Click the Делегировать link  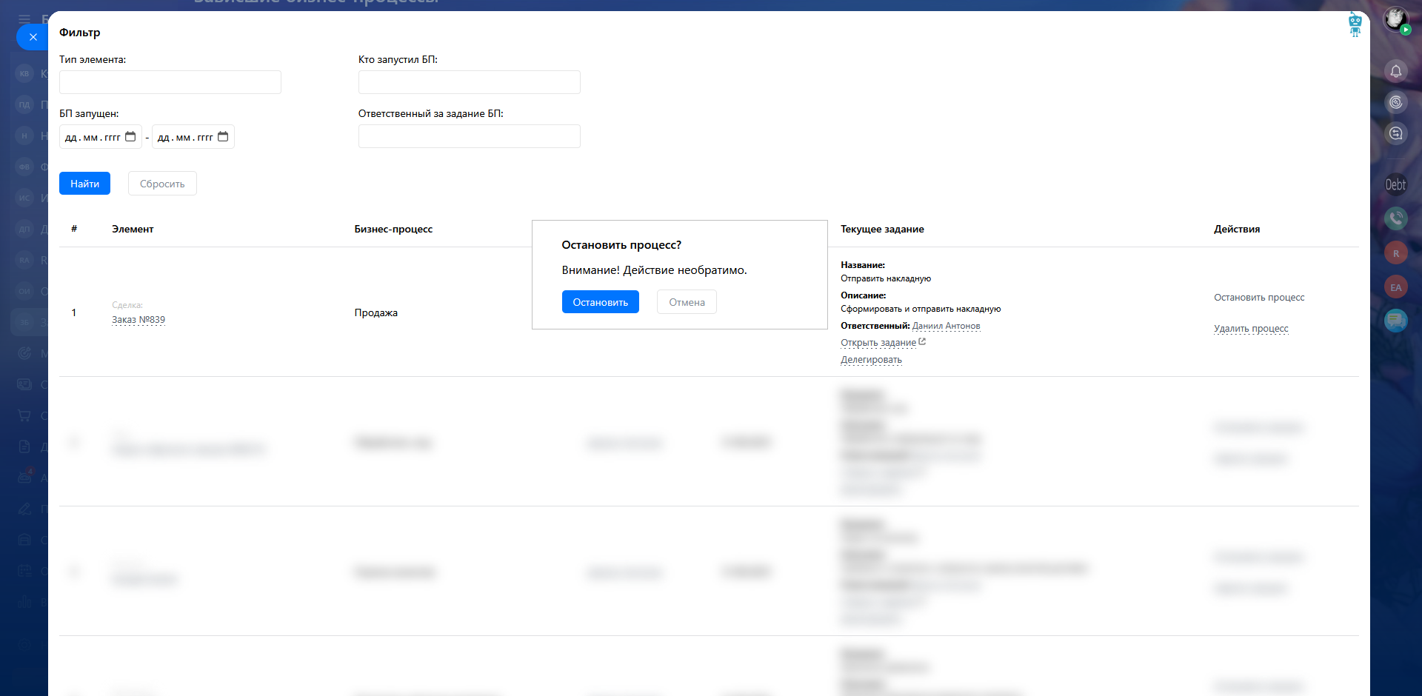(871, 360)
